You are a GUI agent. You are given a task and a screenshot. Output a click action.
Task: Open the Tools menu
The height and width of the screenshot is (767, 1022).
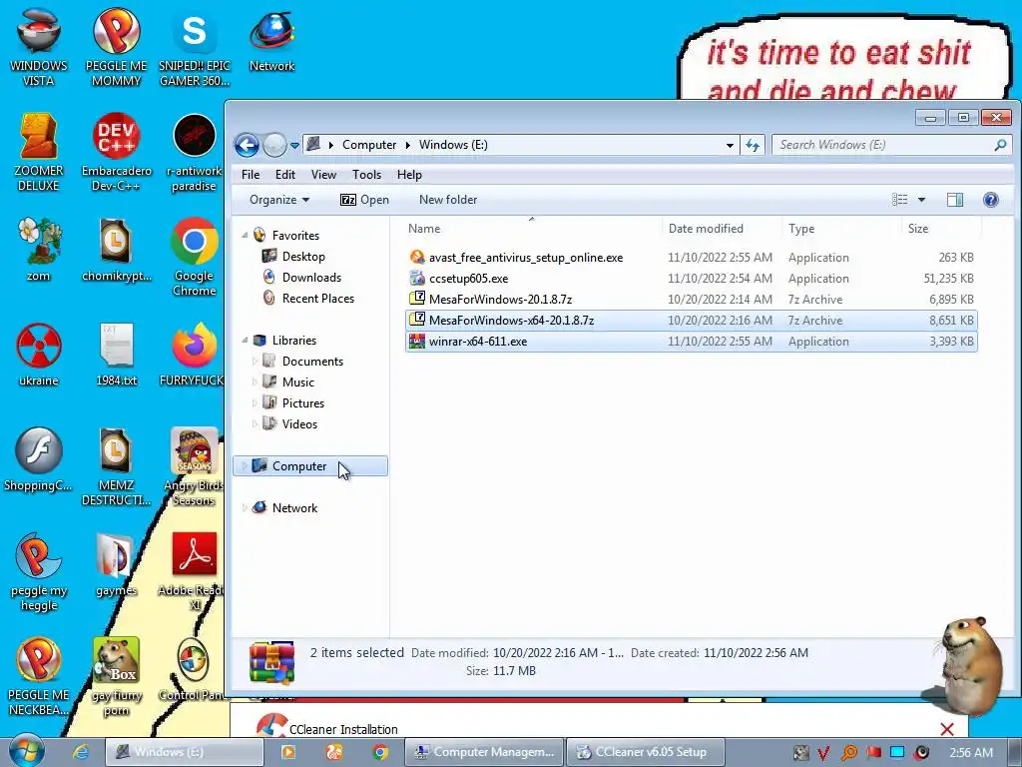coord(366,175)
